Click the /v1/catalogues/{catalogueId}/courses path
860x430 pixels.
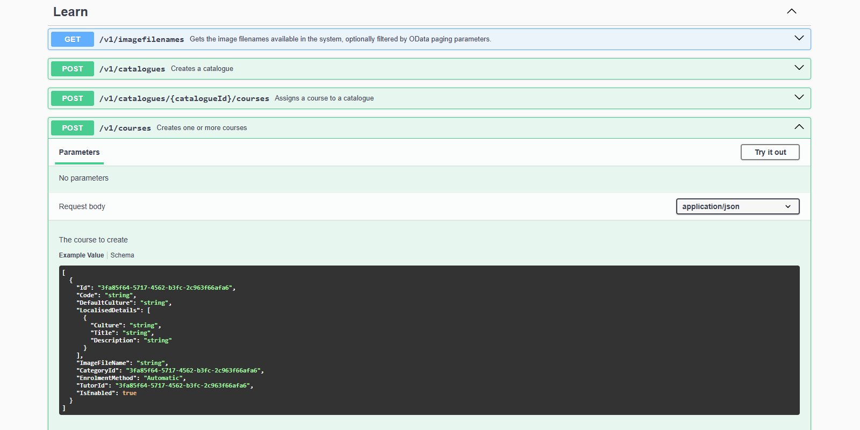click(184, 98)
